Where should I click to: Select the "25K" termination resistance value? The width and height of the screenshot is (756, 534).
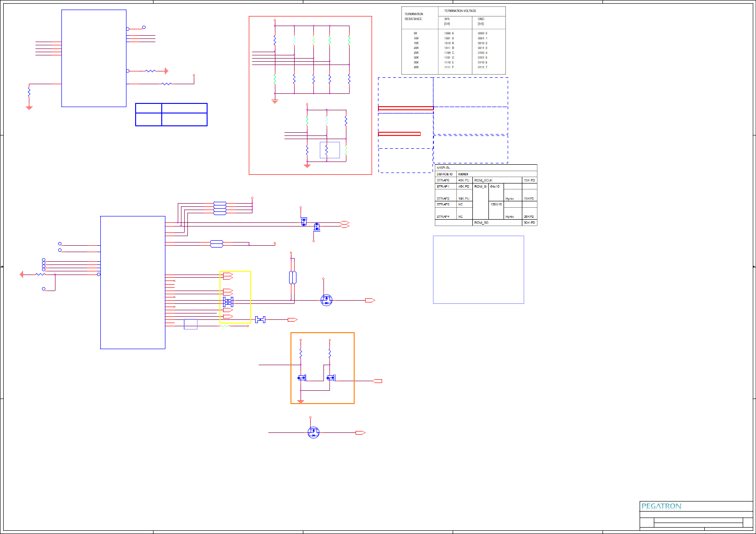[x=416, y=53]
